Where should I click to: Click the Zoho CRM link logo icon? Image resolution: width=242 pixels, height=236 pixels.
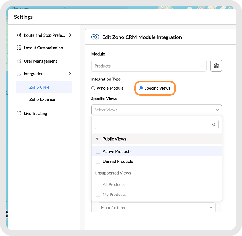tap(95, 37)
